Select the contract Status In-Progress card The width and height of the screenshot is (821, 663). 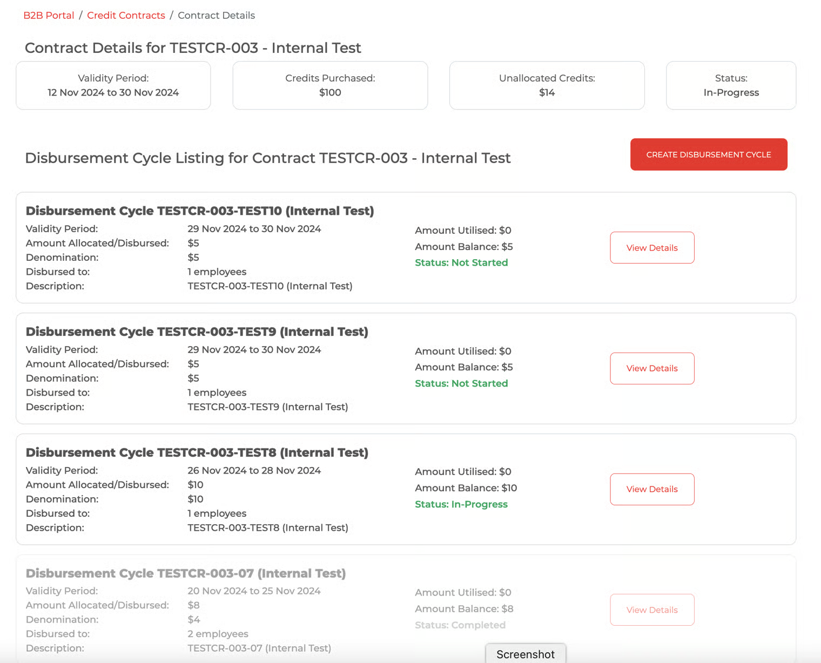coord(731,85)
